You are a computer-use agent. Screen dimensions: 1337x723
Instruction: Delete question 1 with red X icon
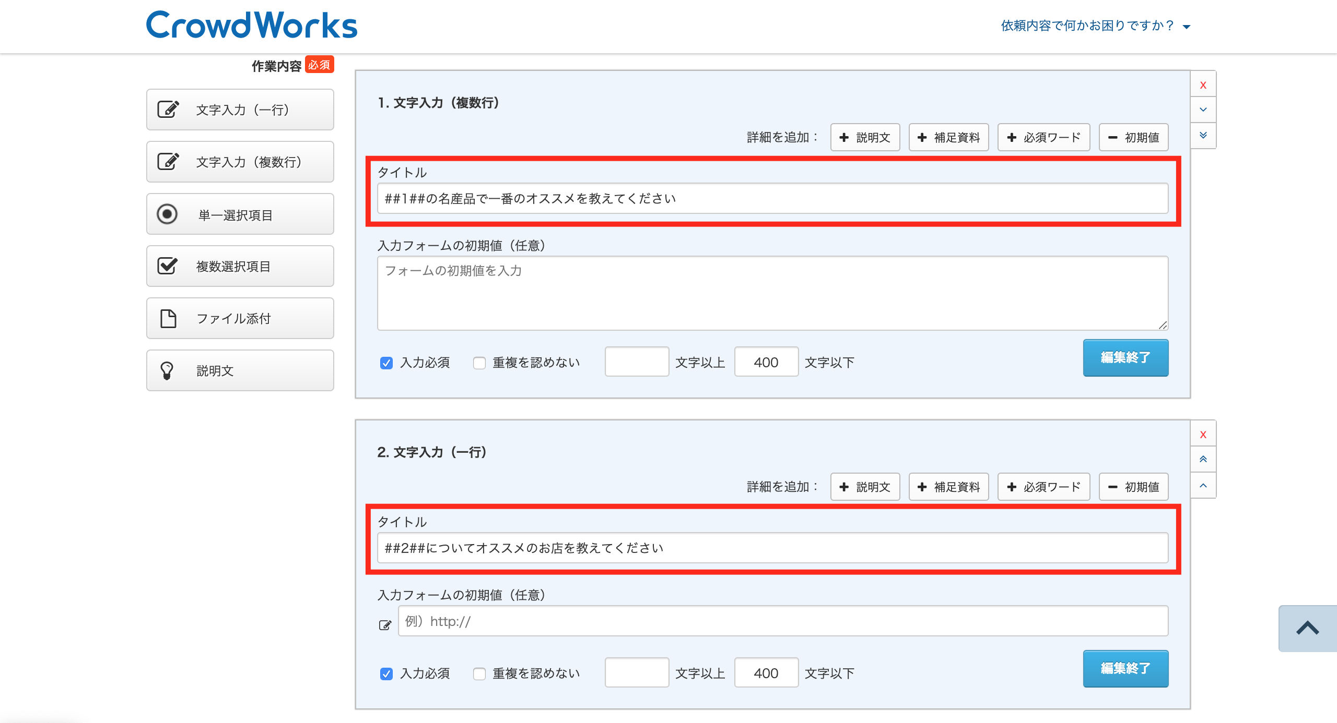1203,85
